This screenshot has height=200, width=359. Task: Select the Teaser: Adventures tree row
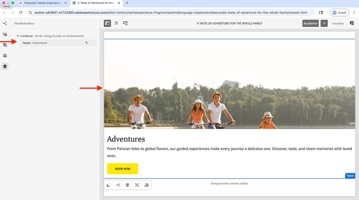coord(58,43)
